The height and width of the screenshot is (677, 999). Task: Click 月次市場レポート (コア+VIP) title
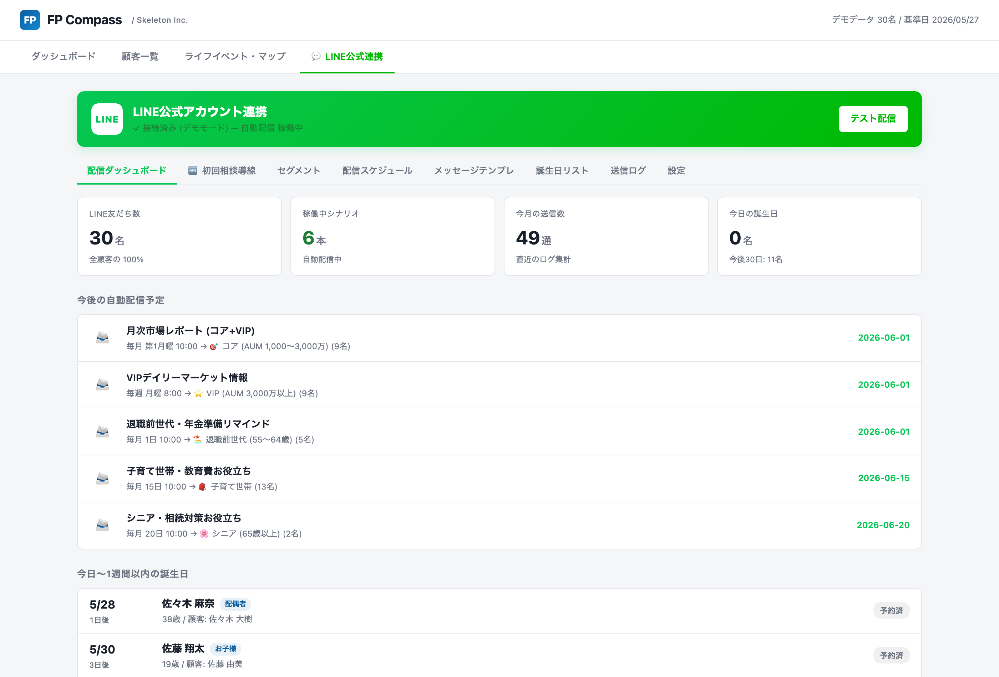coord(191,331)
